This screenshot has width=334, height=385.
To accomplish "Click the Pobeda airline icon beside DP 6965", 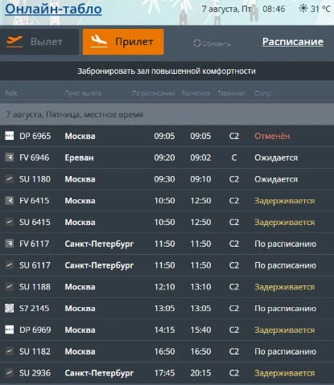I will tap(9, 136).
